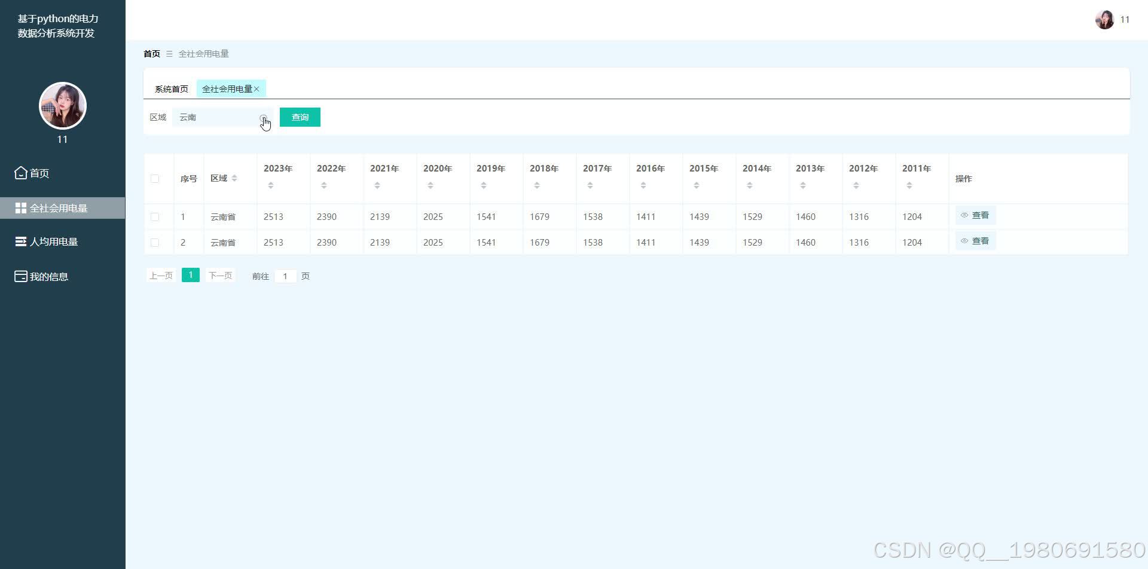Viewport: 1148px width, 569px height.
Task: Sort by 2011年 column
Action: pyautogui.click(x=909, y=186)
